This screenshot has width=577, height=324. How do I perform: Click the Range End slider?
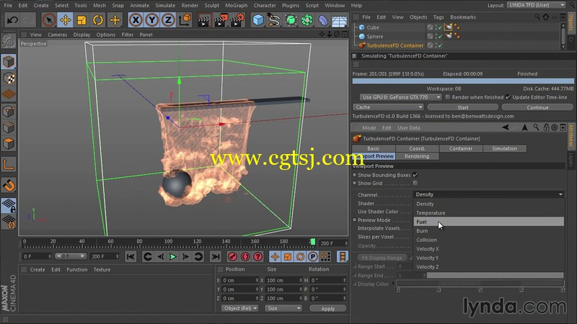[495, 275]
